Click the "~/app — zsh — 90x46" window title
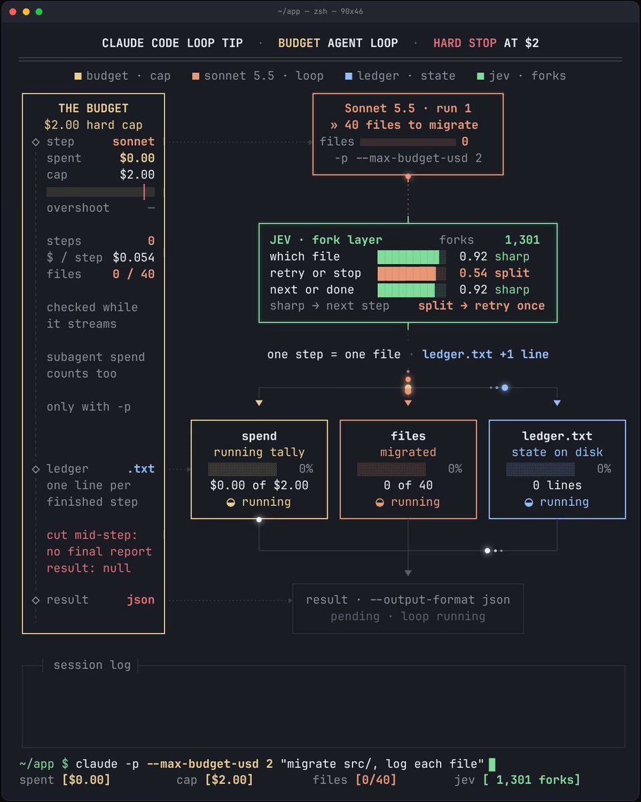 click(x=320, y=11)
